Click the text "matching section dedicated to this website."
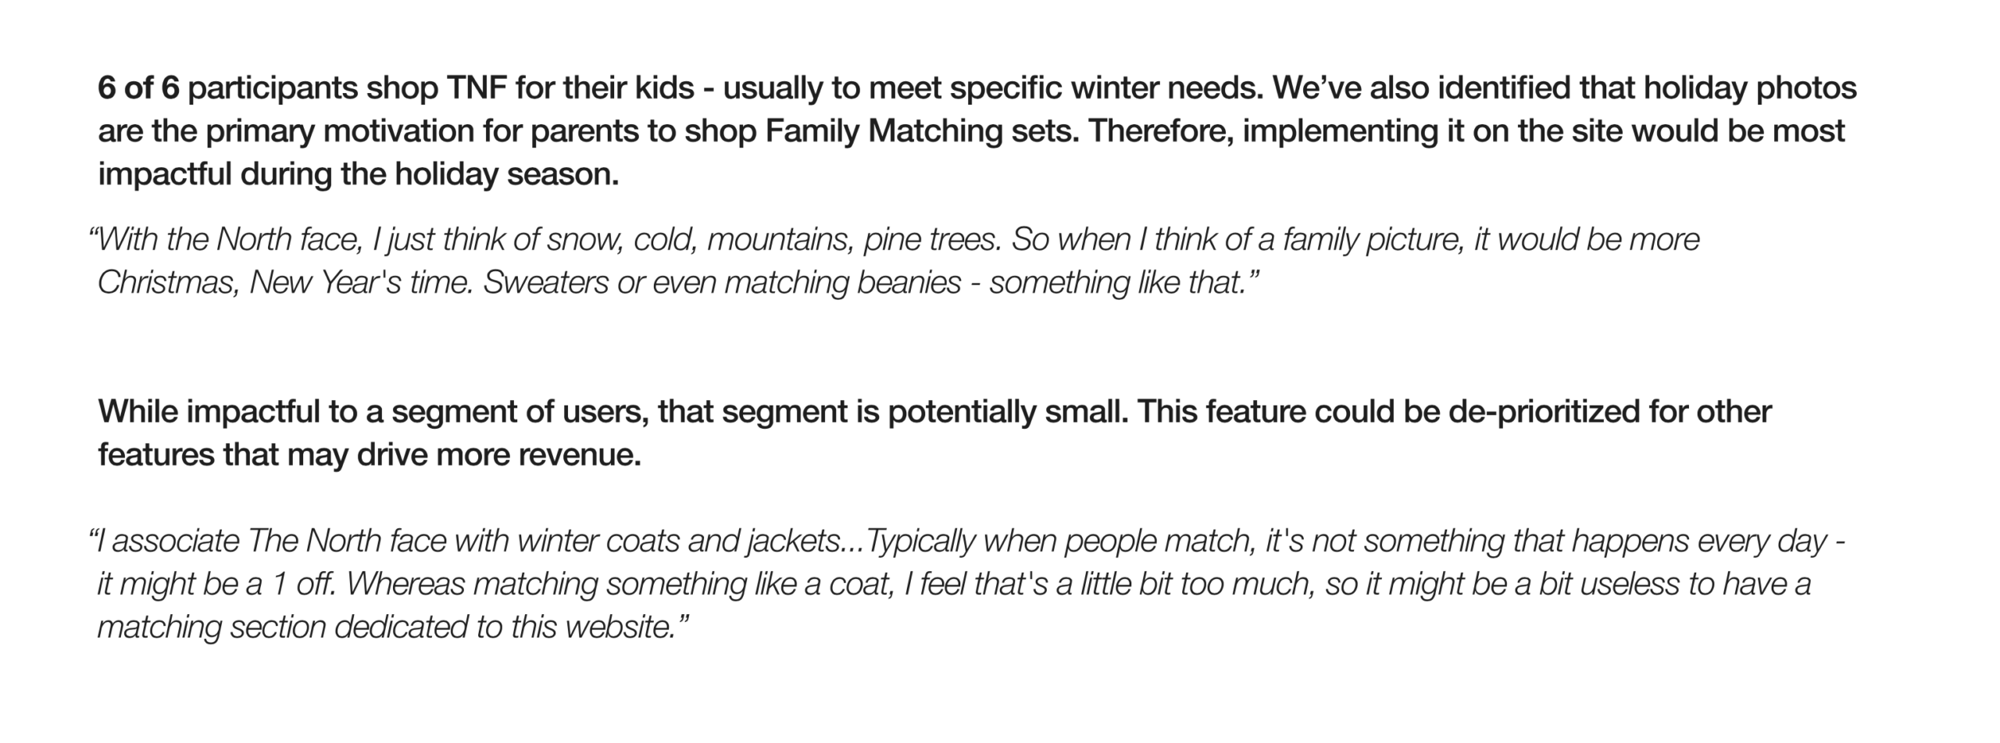Viewport: 2000px width, 743px height. click(392, 627)
